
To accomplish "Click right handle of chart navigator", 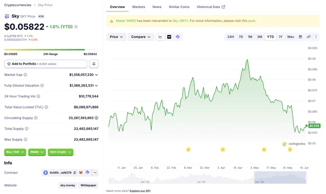I will tap(306, 177).
